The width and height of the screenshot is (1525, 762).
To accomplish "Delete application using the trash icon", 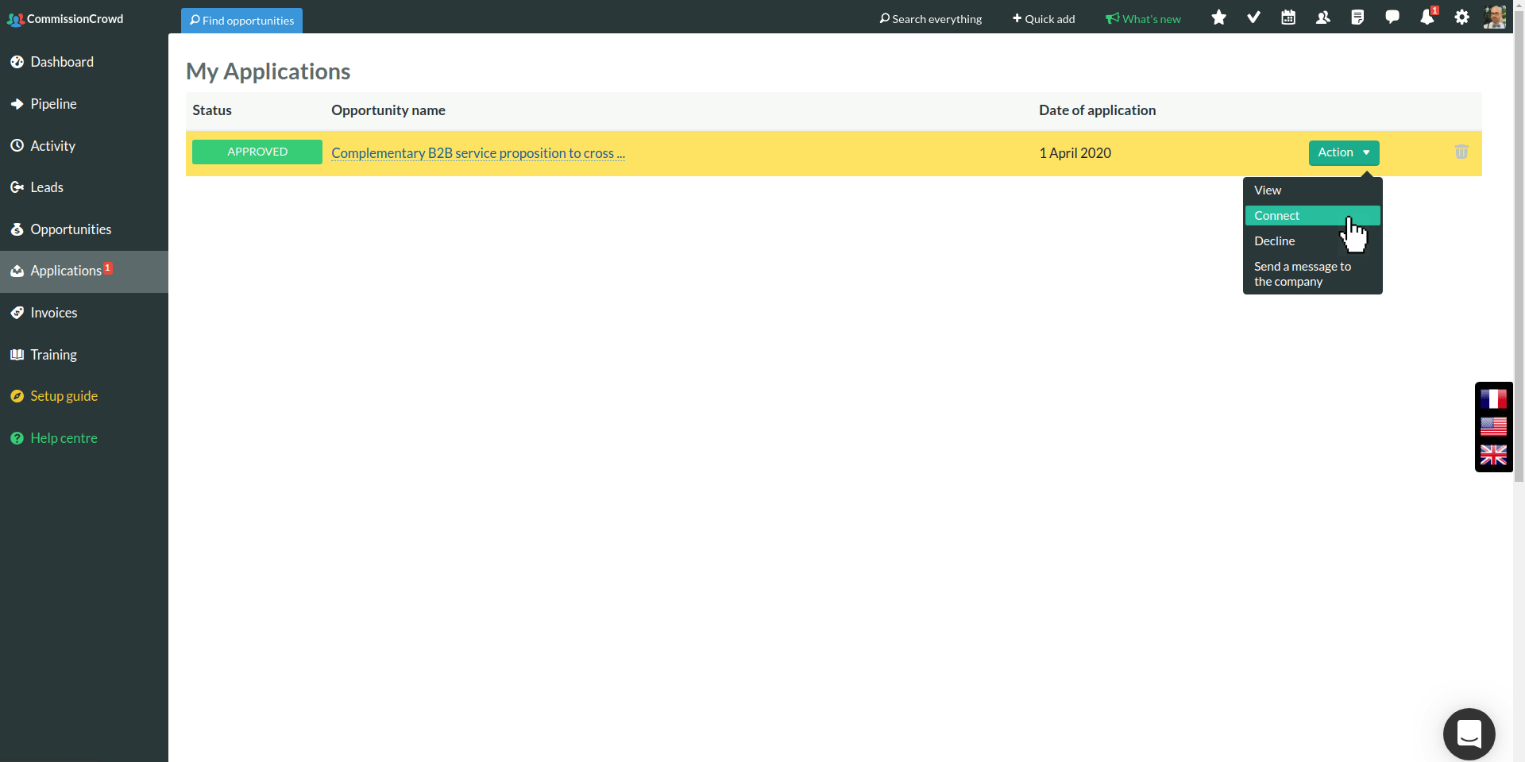I will [x=1461, y=152].
